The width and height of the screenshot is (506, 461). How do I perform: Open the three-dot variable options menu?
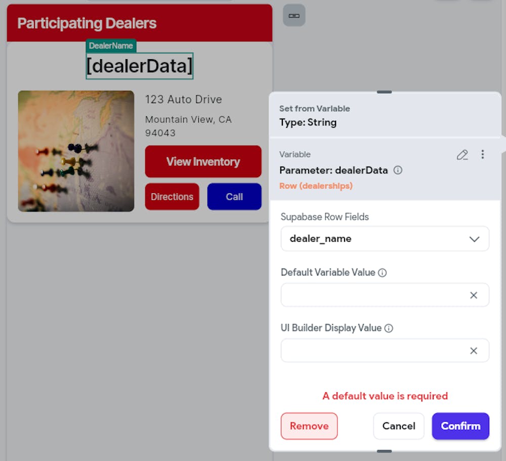click(x=483, y=155)
